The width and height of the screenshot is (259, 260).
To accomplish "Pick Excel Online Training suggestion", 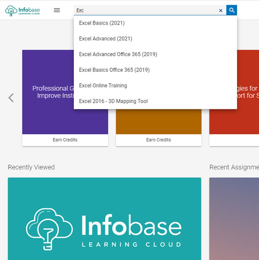I will [155, 86].
